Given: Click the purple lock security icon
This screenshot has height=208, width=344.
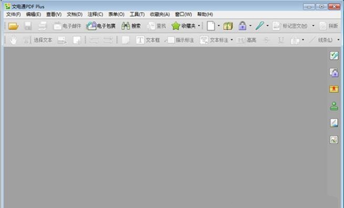Looking at the screenshot, I should tap(242, 26).
